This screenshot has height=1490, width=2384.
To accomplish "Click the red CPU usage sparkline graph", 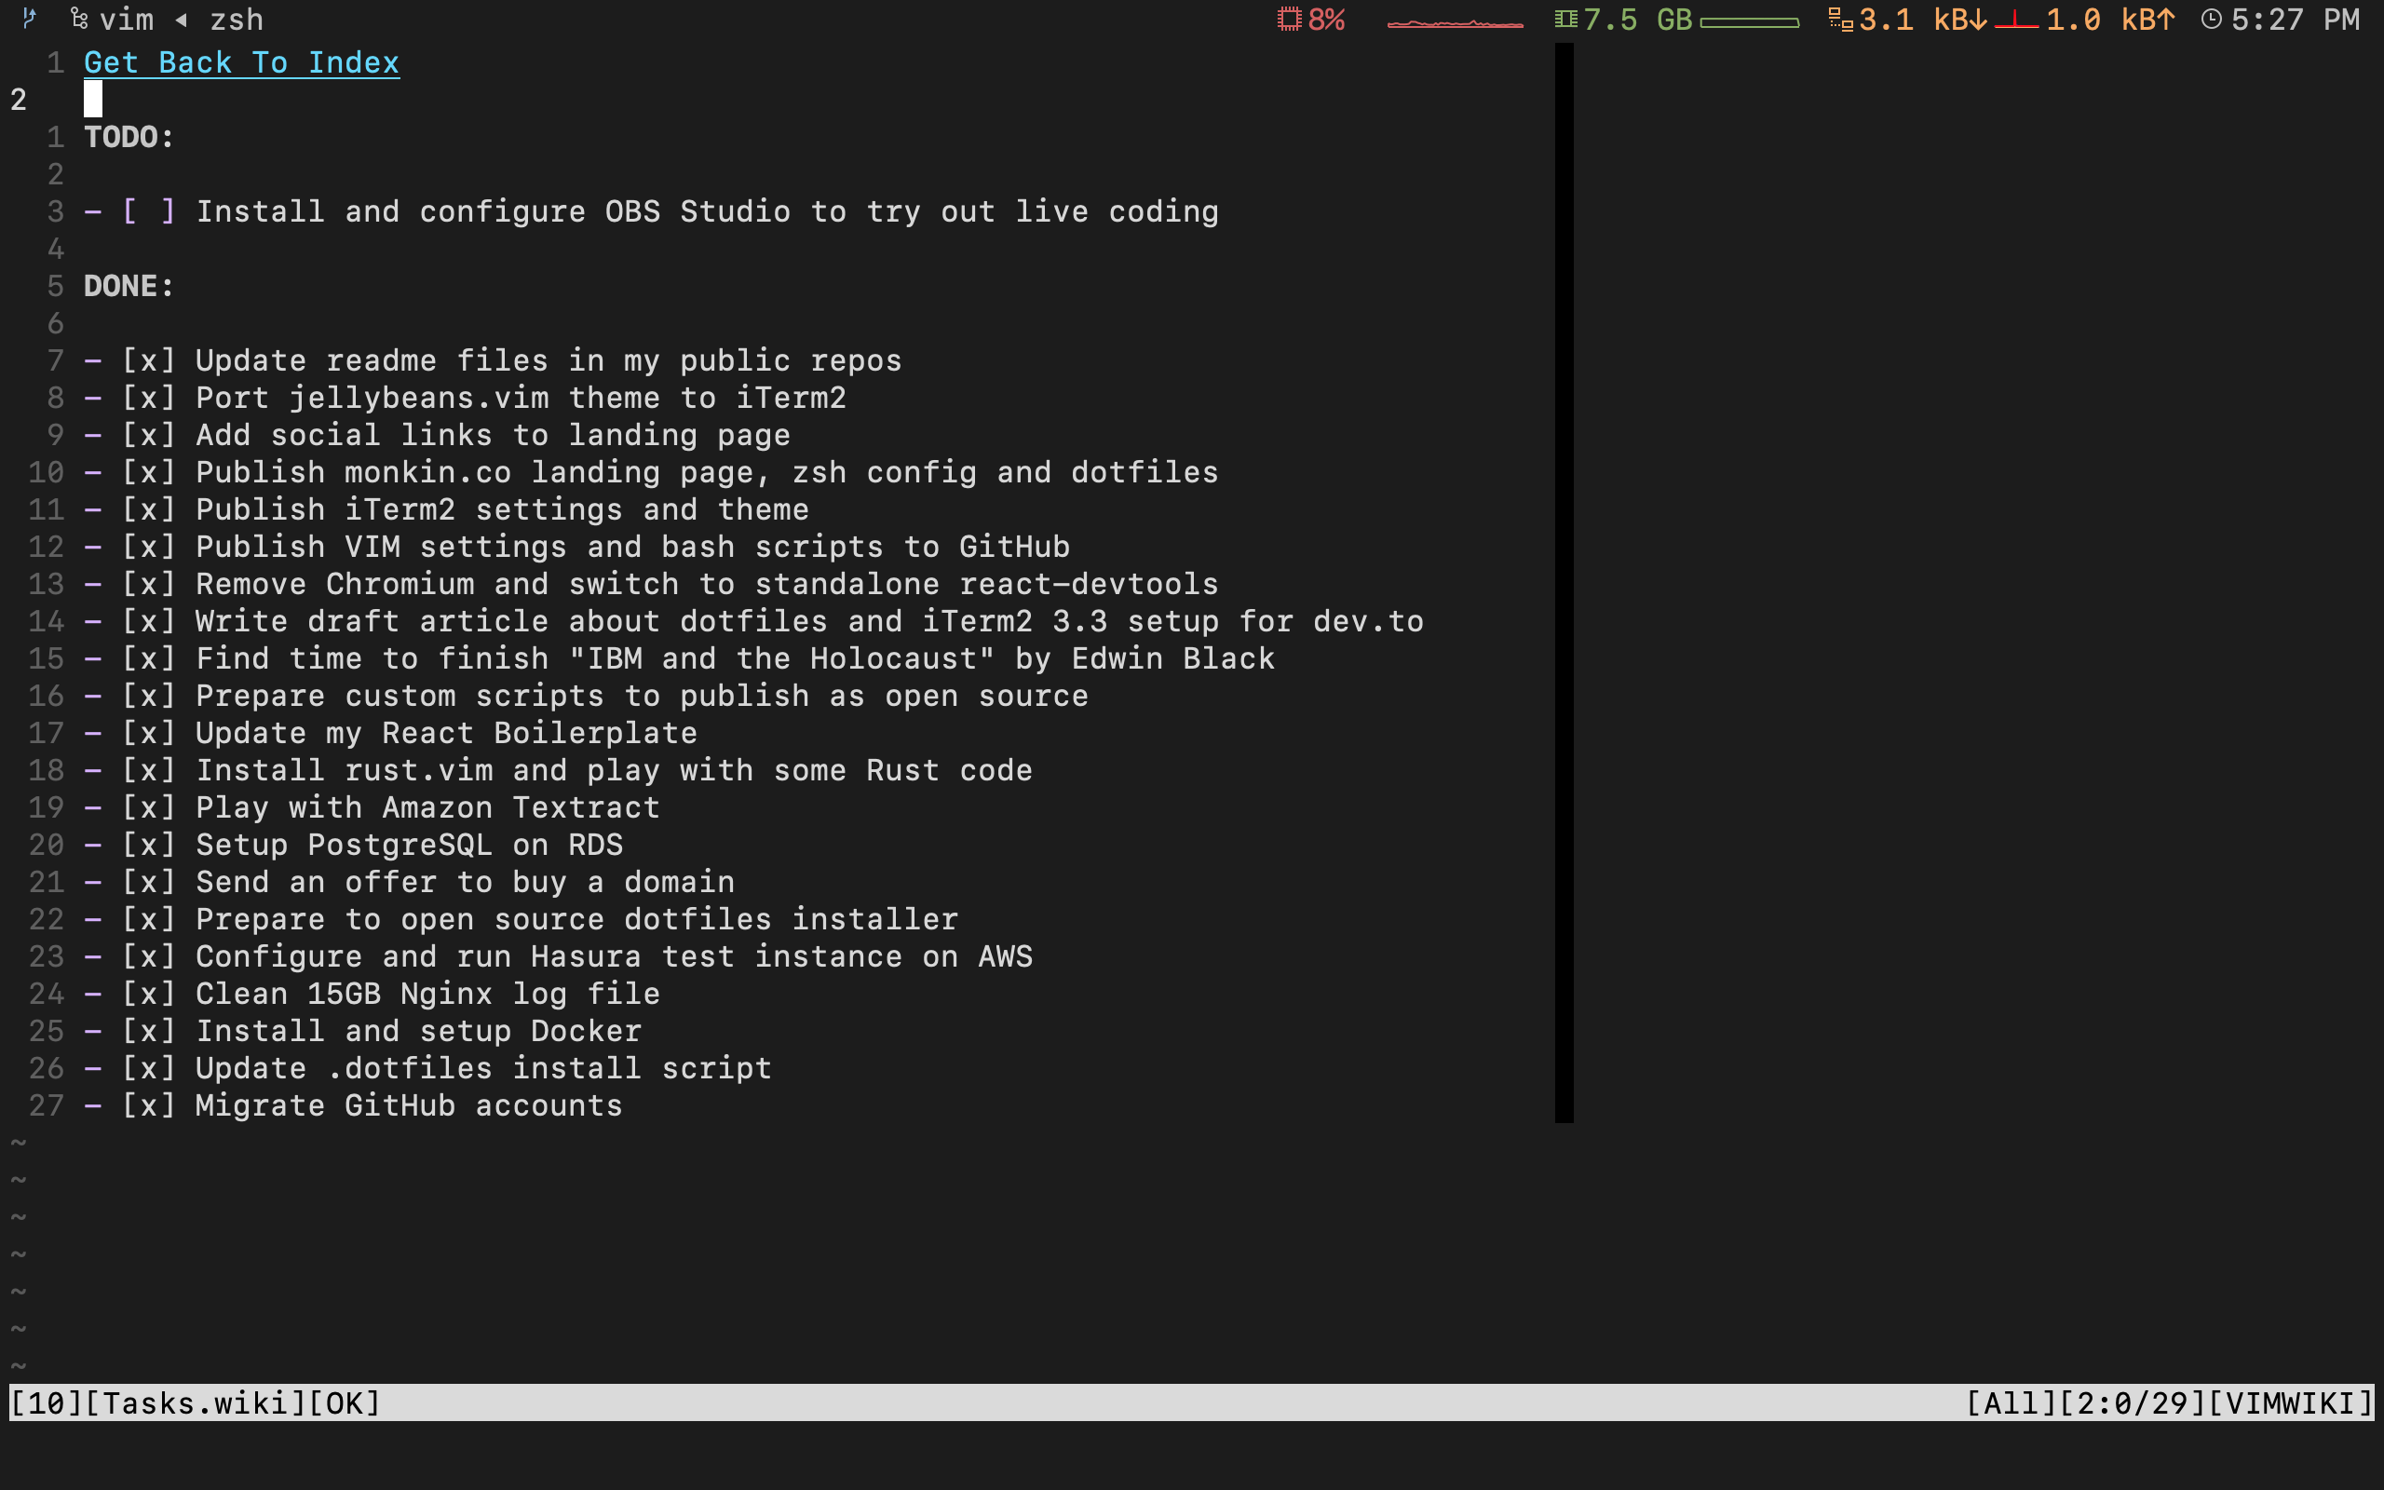I will coord(1454,22).
